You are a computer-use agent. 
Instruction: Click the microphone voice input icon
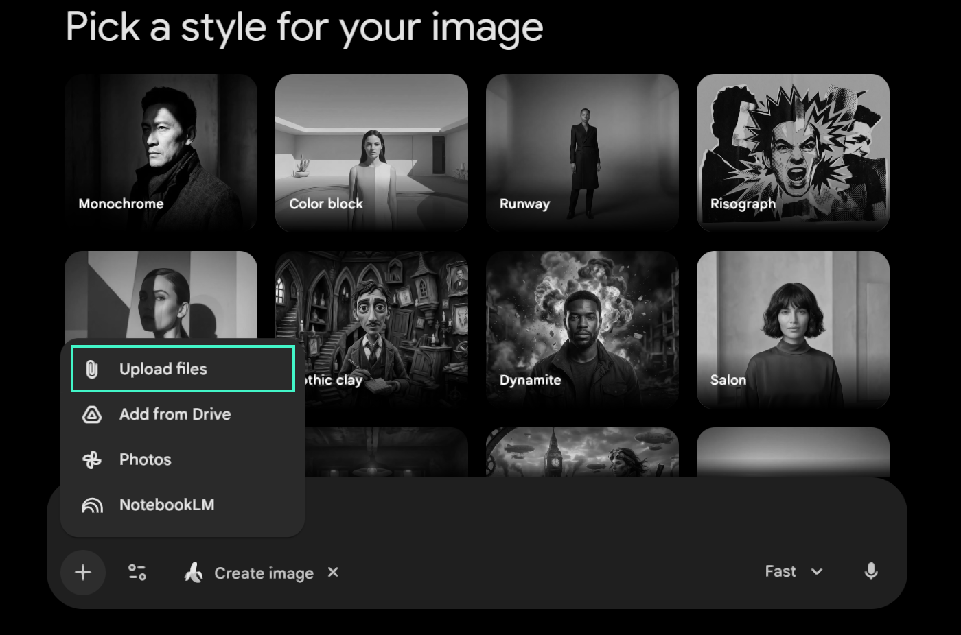(870, 572)
